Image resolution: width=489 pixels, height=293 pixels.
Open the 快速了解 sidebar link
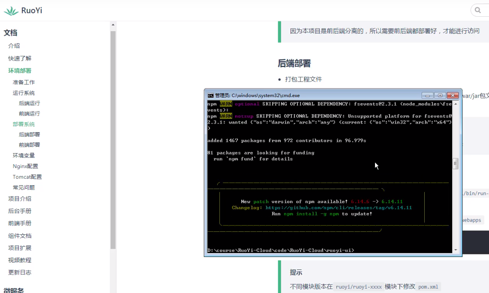click(x=20, y=58)
